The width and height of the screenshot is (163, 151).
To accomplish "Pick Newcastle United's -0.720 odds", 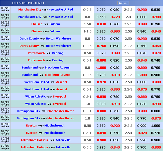I will 115,17.
